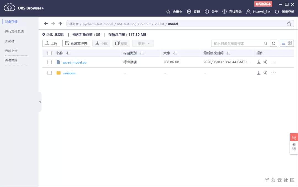
Task: Click the 2020/05/03 13:41:44 modified time cell
Action: (x=227, y=62)
